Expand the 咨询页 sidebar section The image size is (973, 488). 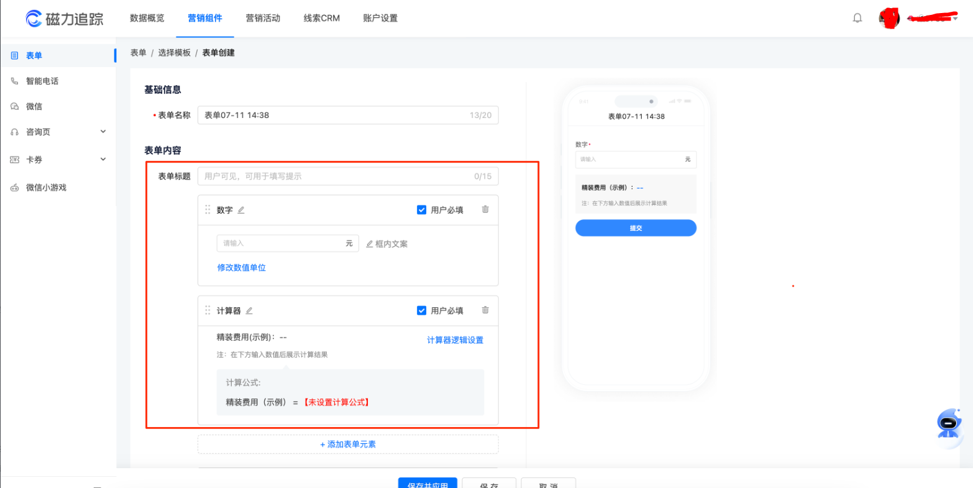tap(37, 132)
